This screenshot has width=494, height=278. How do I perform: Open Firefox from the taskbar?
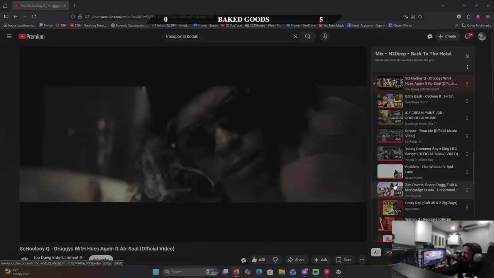click(236, 272)
